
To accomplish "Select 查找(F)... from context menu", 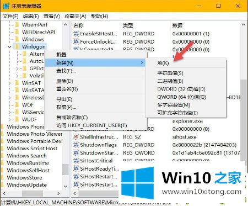I will 66,71.
